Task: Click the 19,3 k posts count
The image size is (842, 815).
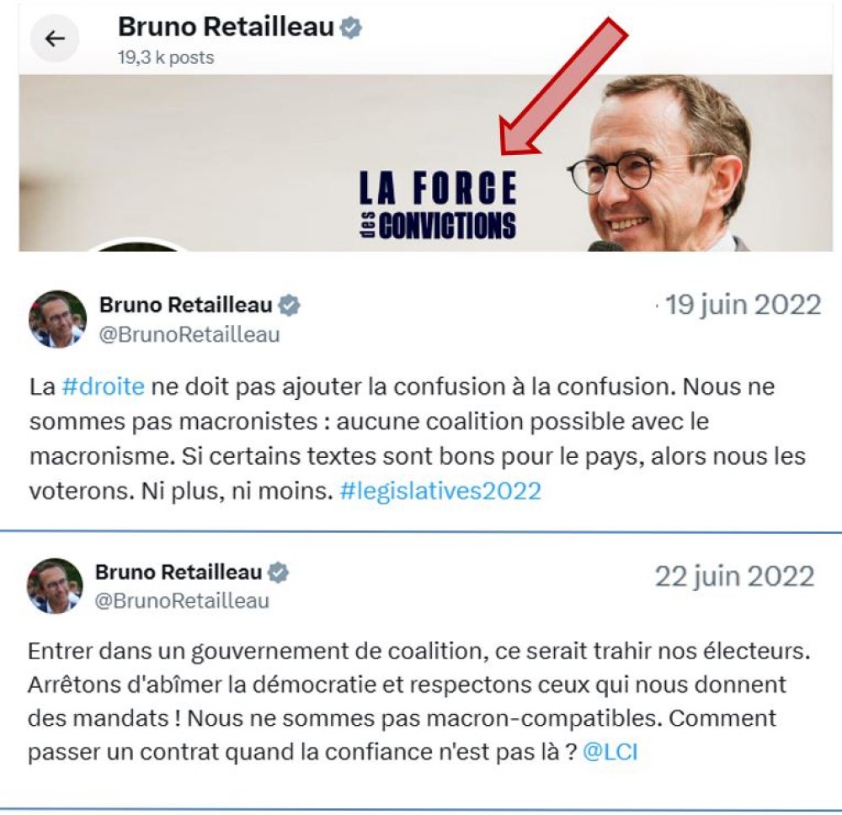Action: click(x=166, y=57)
